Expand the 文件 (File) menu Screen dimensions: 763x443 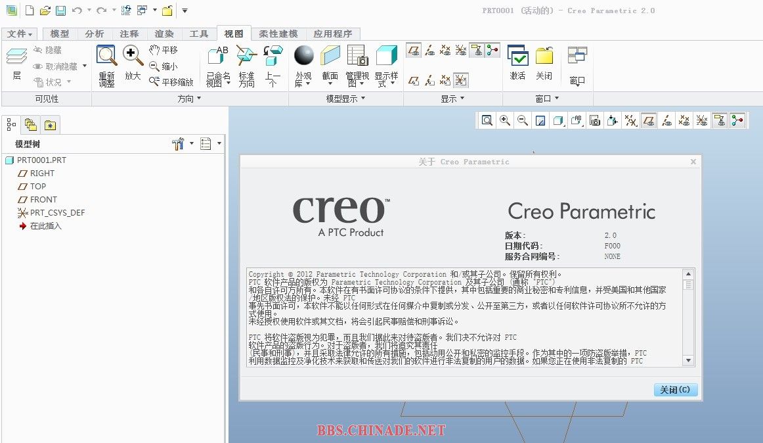(x=20, y=34)
